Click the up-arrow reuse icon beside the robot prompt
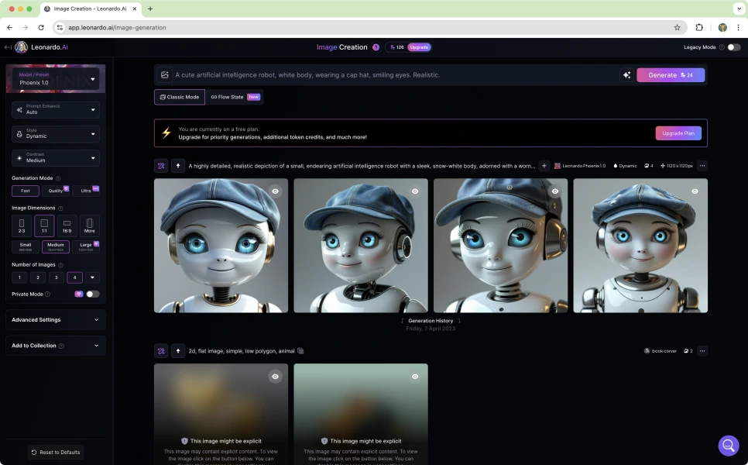 click(x=178, y=166)
